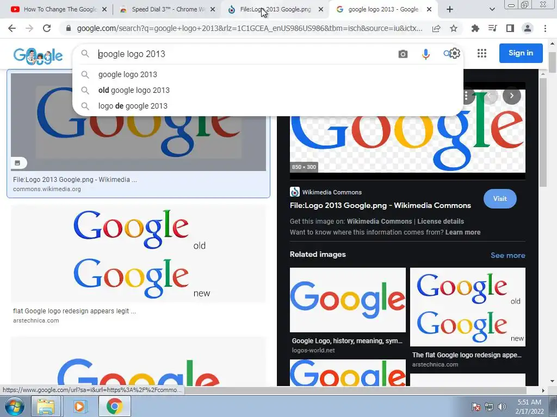
Task: Open the network tray icon
Action: click(489, 407)
